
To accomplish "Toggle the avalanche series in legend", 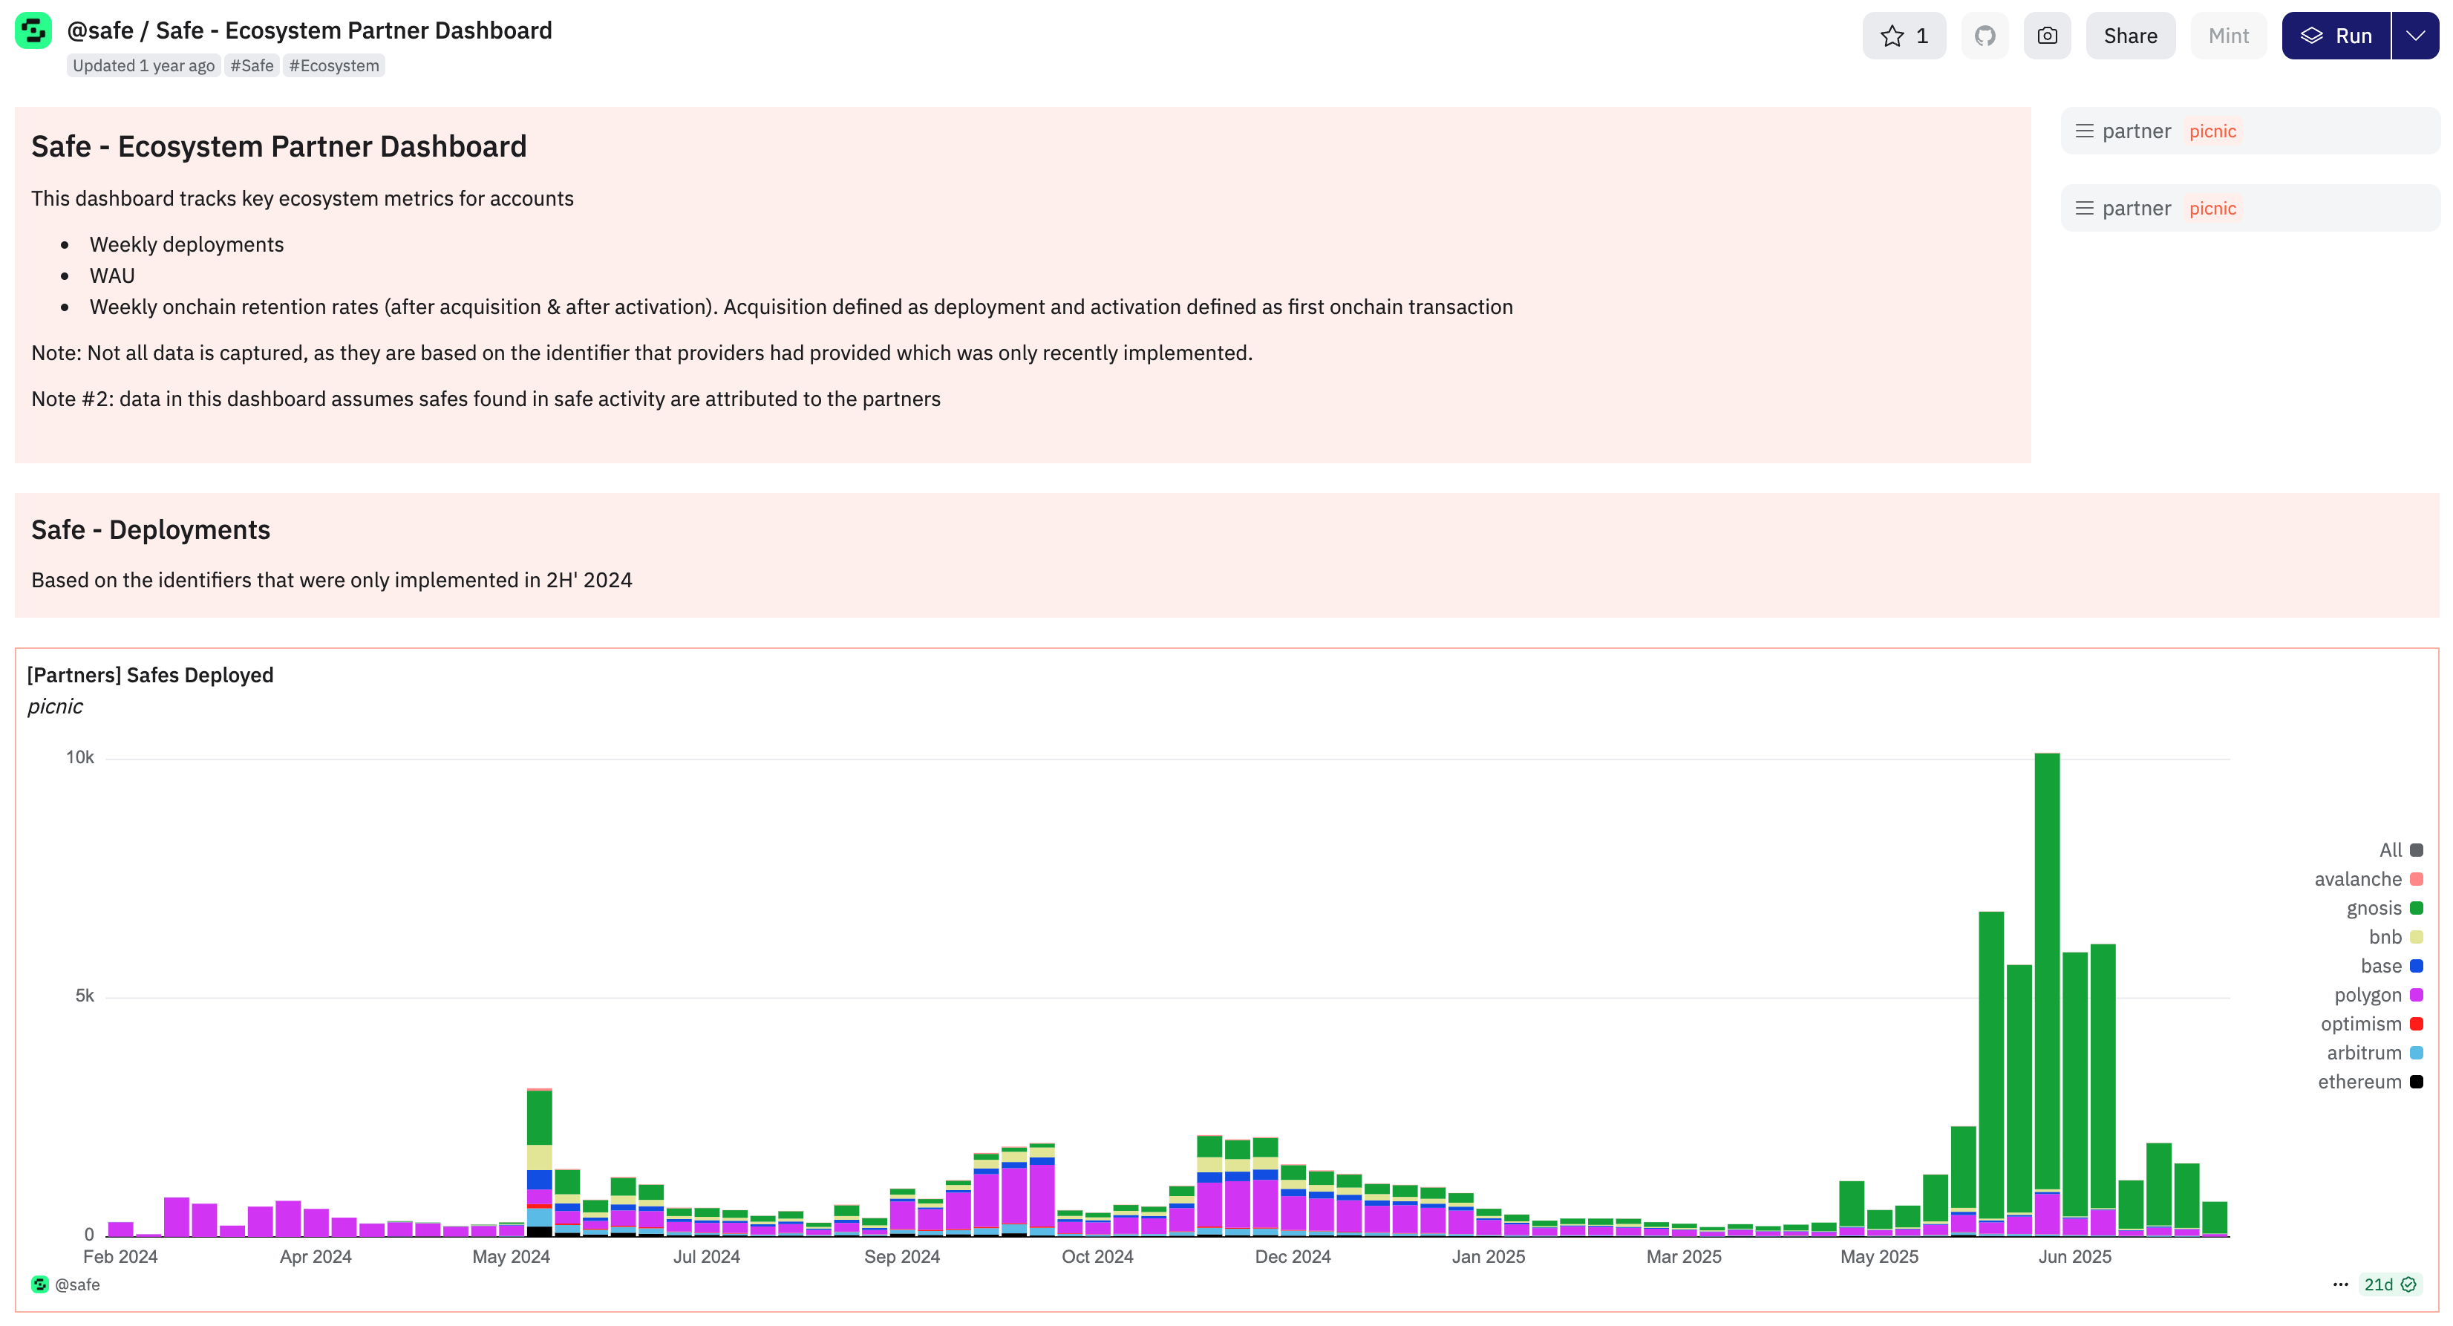I will coord(2368,879).
